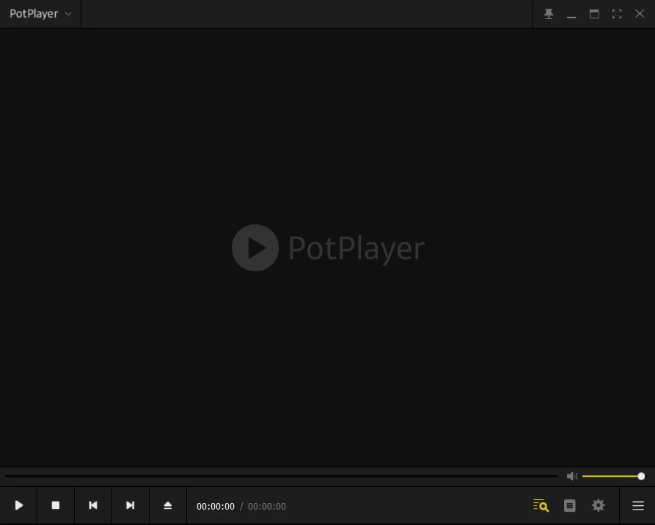
Task: Toggle the playlist hamburger button
Action: click(638, 506)
